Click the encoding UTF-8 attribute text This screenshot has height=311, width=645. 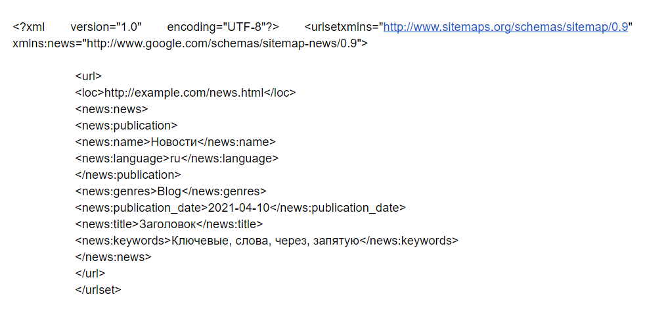(223, 27)
